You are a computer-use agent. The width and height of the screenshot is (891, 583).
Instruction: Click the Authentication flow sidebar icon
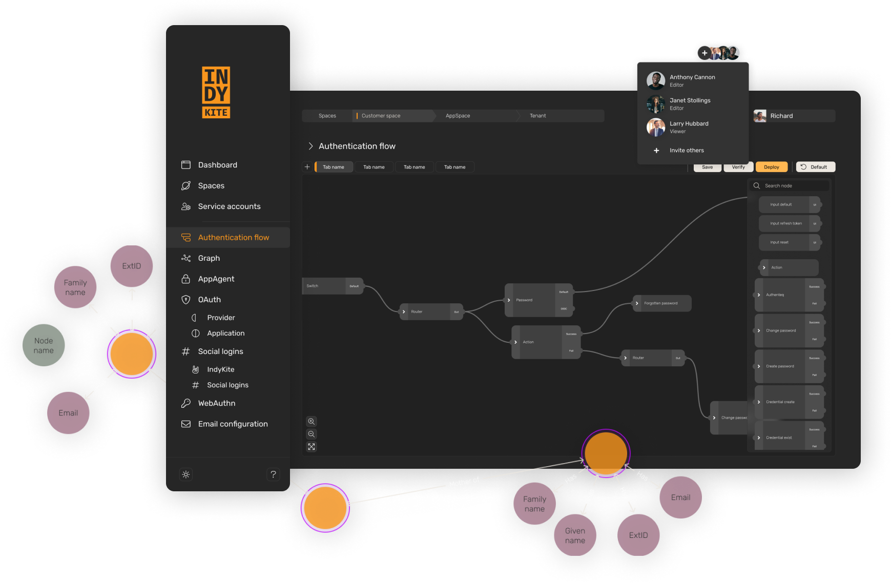[x=186, y=238]
